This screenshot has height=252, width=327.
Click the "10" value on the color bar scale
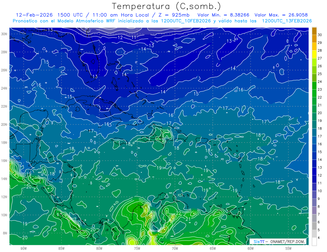pos(320,191)
